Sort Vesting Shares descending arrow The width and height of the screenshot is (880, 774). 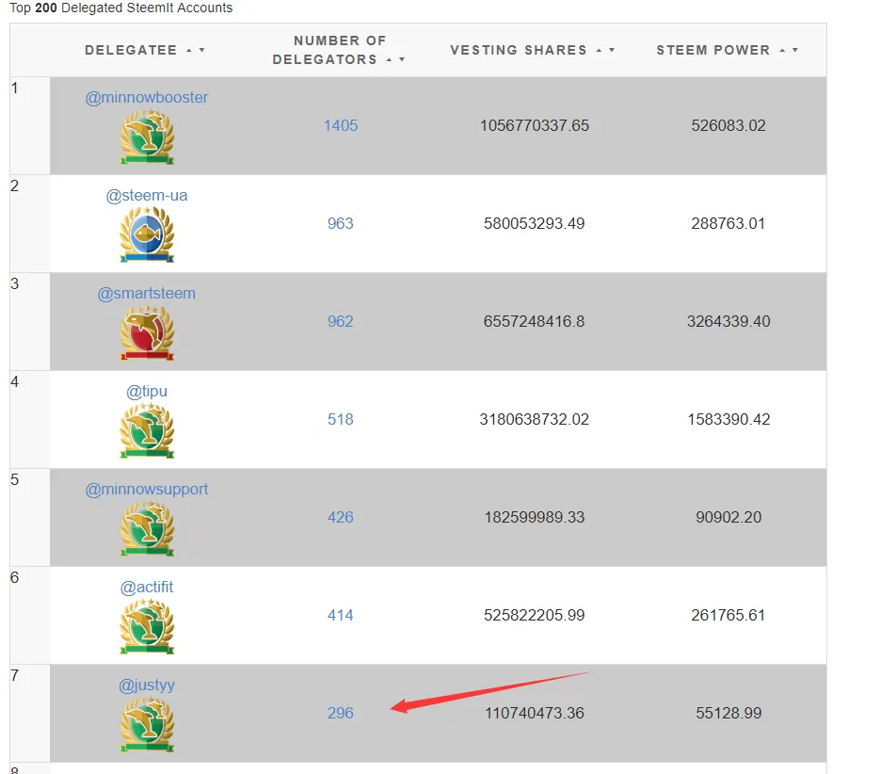click(612, 51)
